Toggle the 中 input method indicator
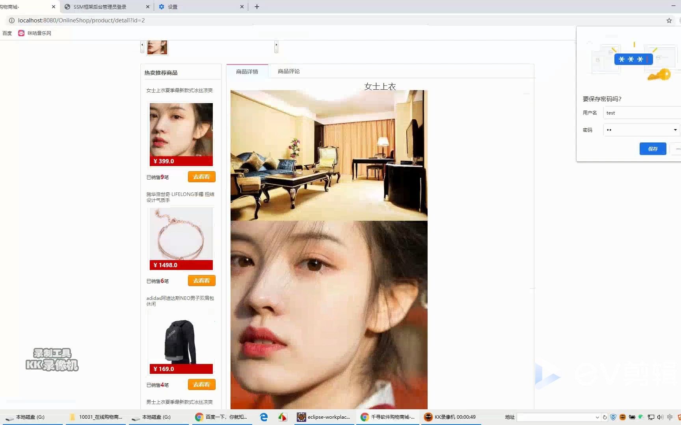Screen dimensions: 681x425 [670, 417]
